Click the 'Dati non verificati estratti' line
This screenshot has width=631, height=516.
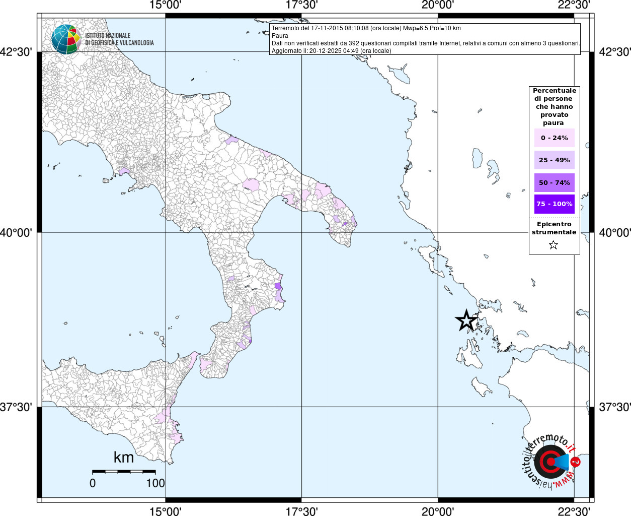click(426, 43)
